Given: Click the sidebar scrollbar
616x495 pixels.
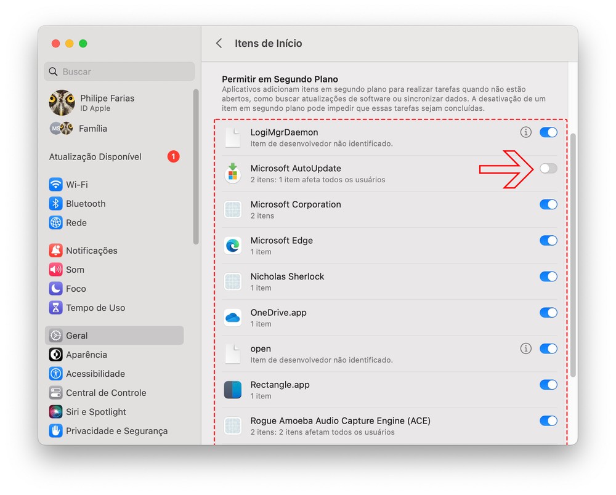Looking at the screenshot, I should point(196,167).
